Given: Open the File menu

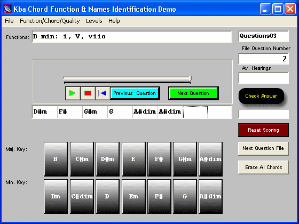Looking at the screenshot, I should (x=9, y=21).
